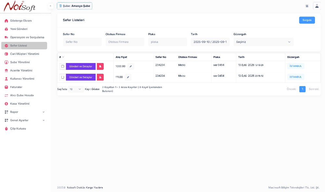The width and height of the screenshot is (325, 192).
Task: Go to Kasa Yönetimi in the sidebar
Action: coord(19,104)
